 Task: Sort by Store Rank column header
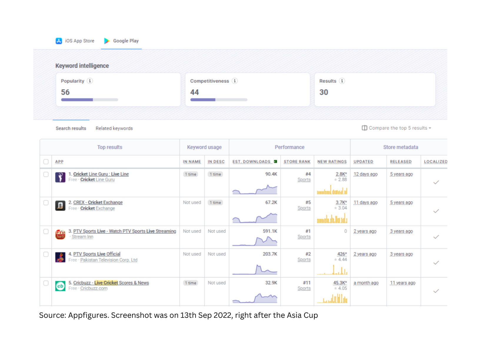(297, 162)
